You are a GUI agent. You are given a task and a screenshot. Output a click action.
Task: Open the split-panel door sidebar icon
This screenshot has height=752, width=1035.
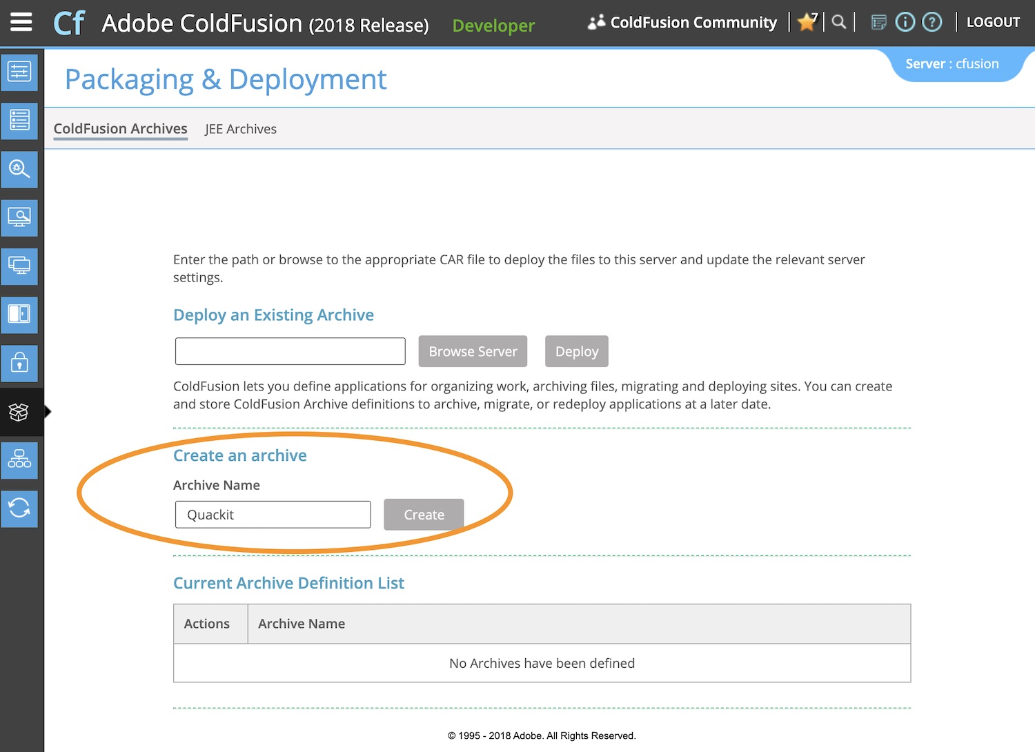point(19,315)
